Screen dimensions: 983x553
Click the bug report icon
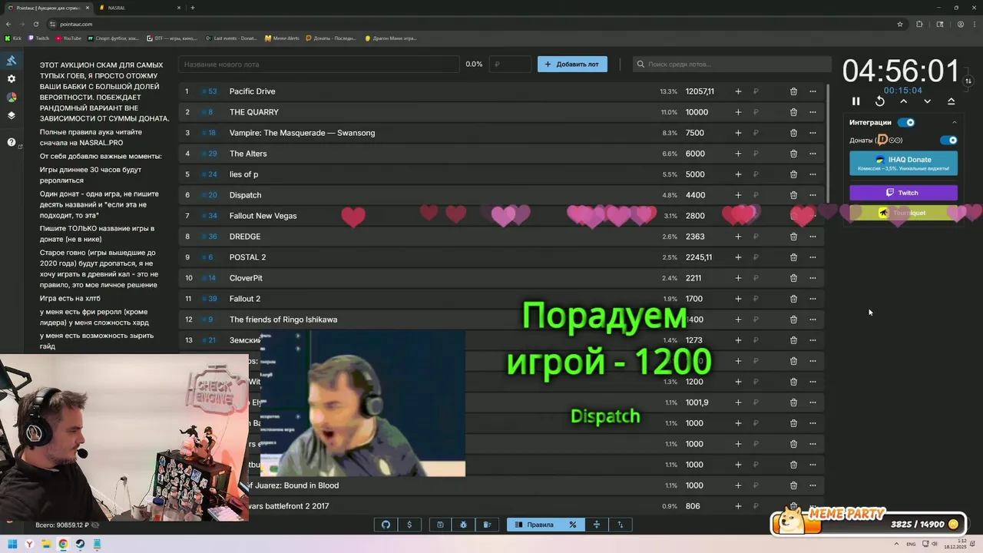464,525
